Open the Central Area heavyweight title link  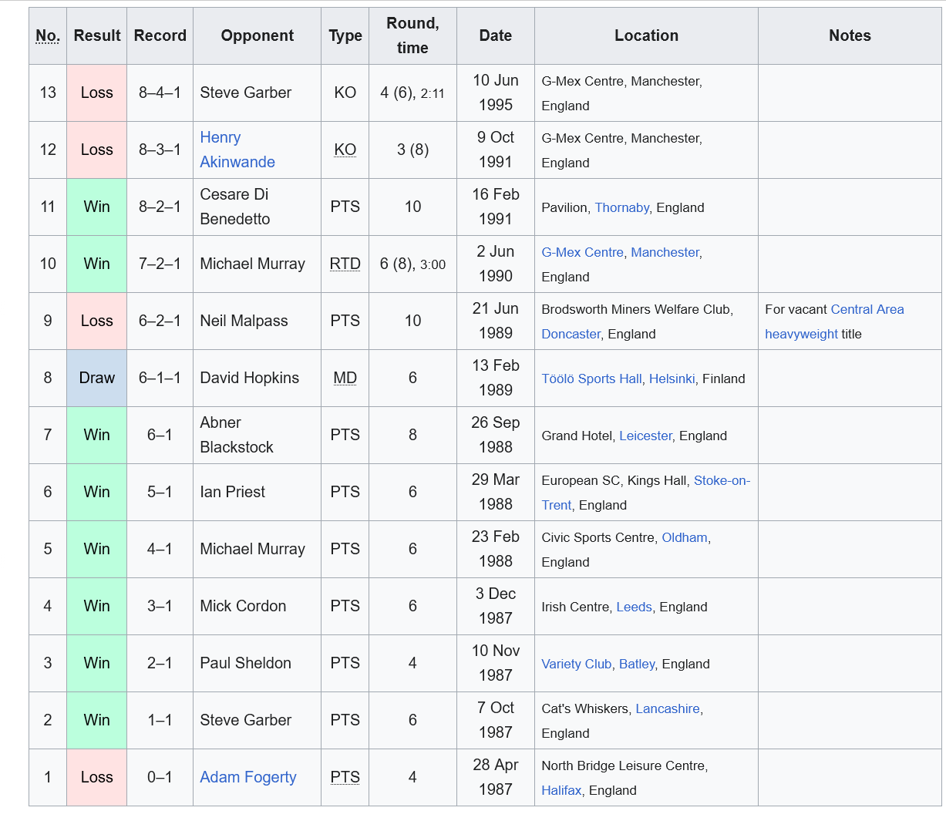pyautogui.click(x=834, y=321)
